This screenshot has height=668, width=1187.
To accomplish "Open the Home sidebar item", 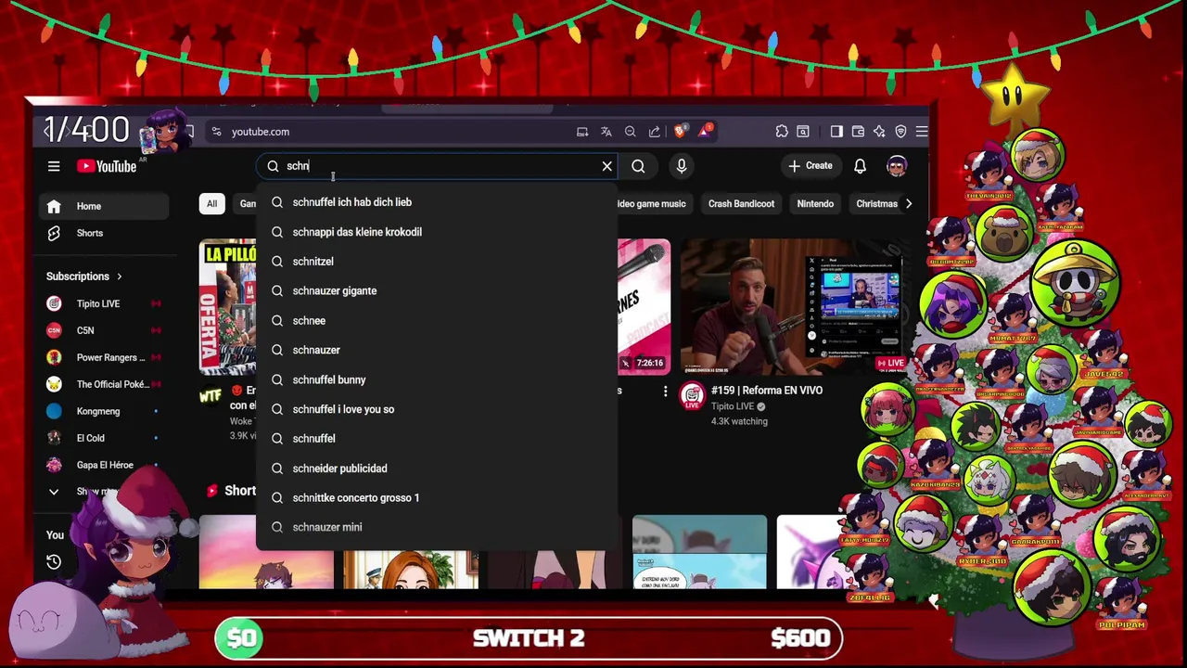I will tap(104, 206).
